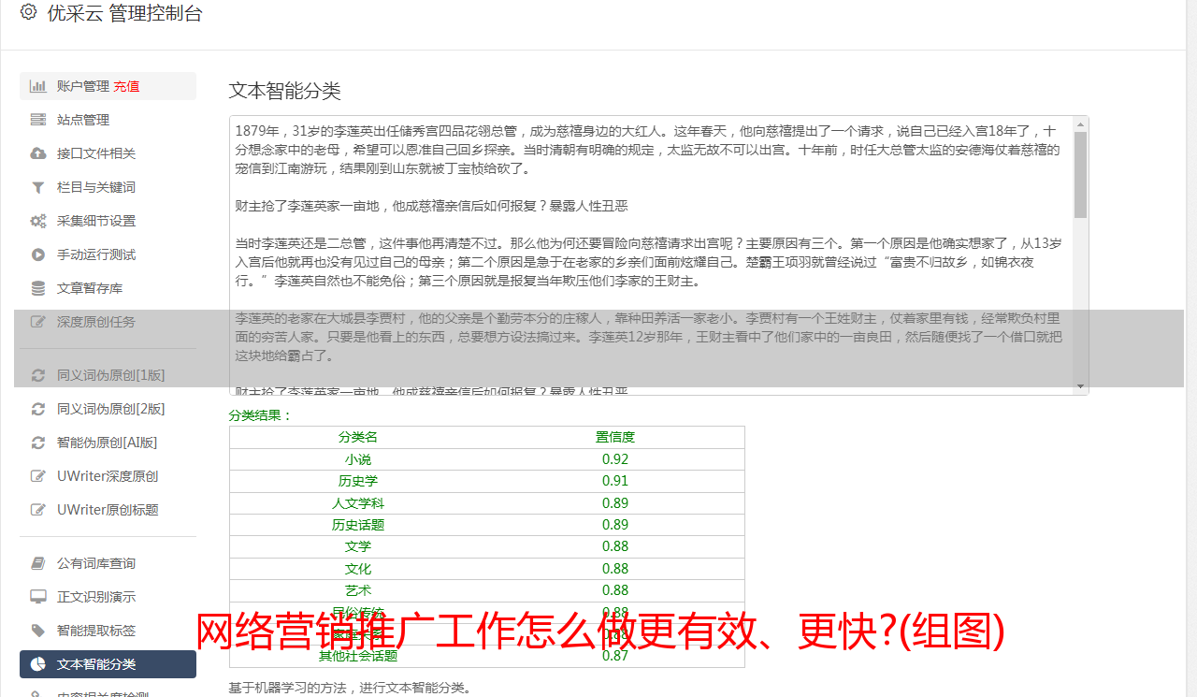This screenshot has width=1197, height=697.
Task: Click the pie chart icon for 文本智能分类
Action: [38, 664]
